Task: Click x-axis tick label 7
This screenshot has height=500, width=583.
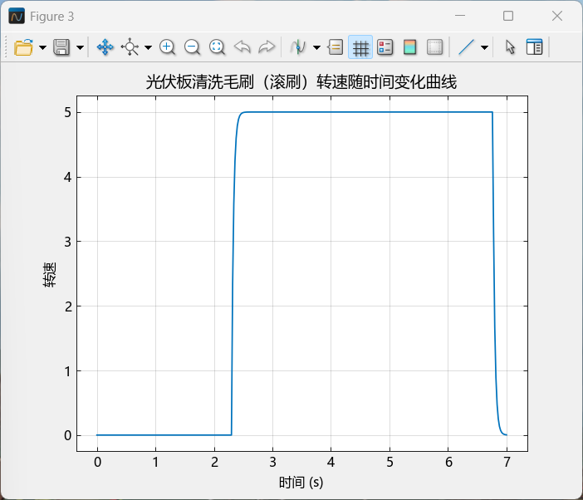Action: tap(507, 462)
